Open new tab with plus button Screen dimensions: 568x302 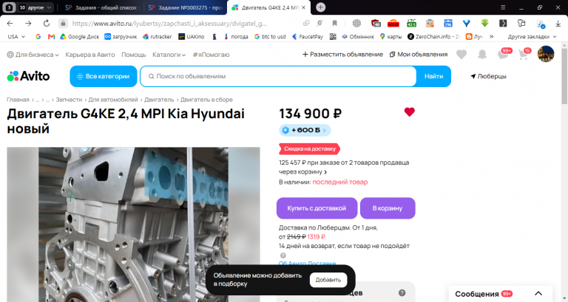[320, 7]
